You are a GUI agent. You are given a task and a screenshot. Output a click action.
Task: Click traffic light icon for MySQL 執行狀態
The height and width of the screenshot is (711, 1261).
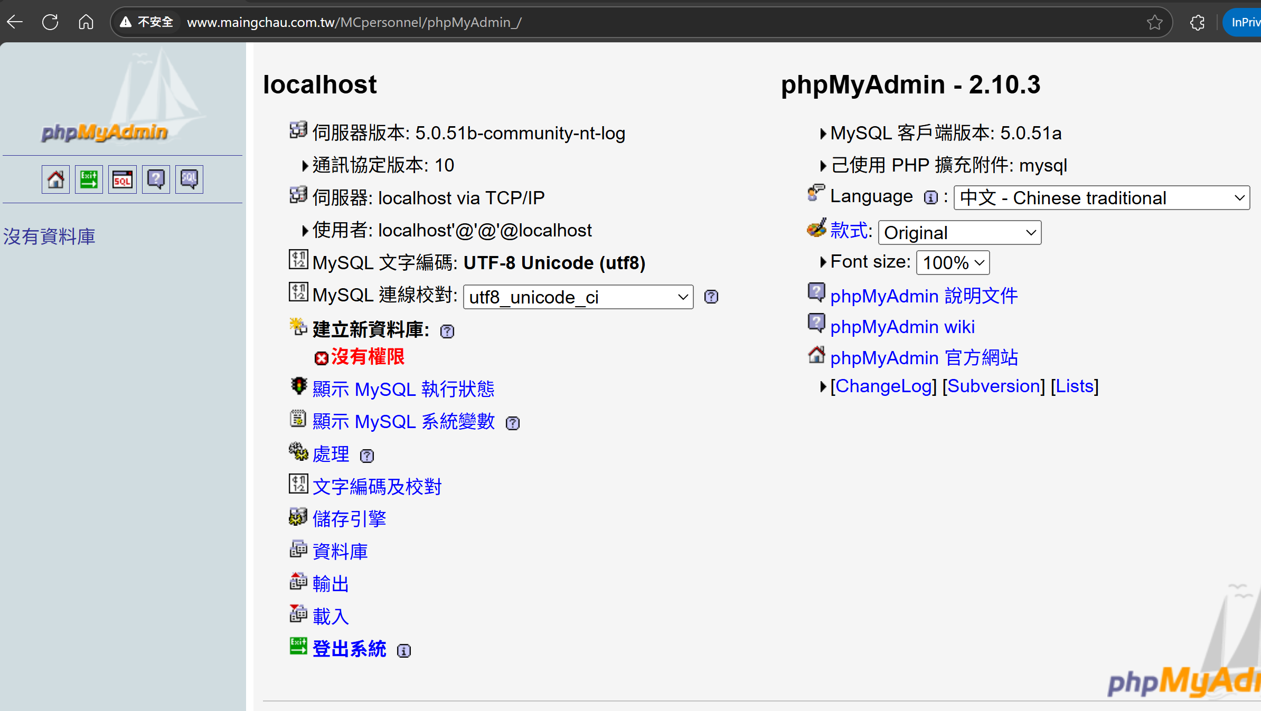(x=298, y=386)
